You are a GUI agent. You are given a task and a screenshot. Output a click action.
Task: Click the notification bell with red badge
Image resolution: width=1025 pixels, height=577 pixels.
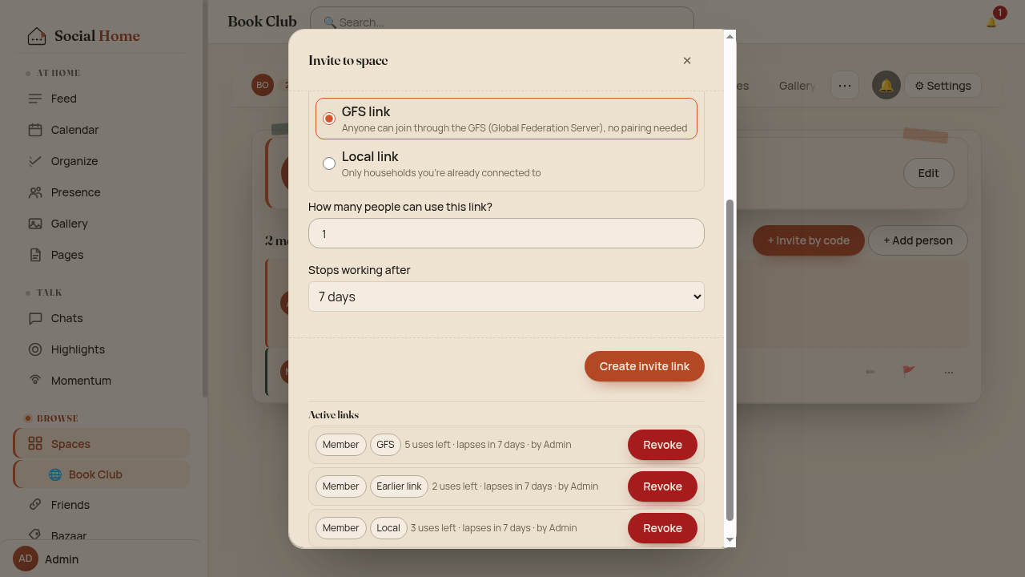991,22
